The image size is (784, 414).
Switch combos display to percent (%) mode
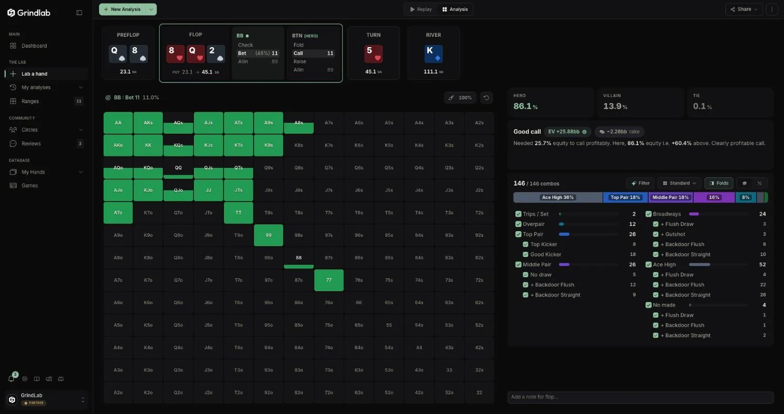(x=760, y=183)
